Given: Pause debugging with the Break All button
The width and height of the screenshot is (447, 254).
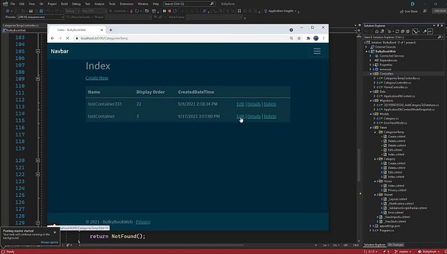Looking at the screenshot, I should tap(165, 11).
